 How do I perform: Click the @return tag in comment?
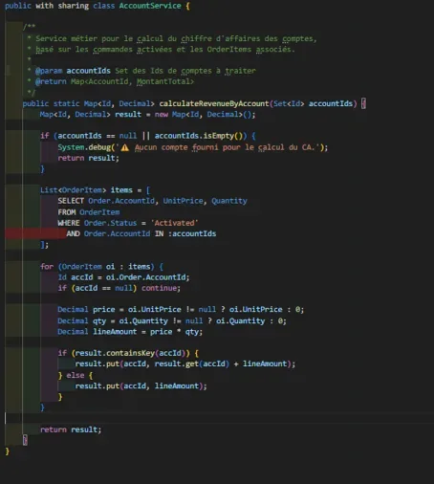(51, 81)
